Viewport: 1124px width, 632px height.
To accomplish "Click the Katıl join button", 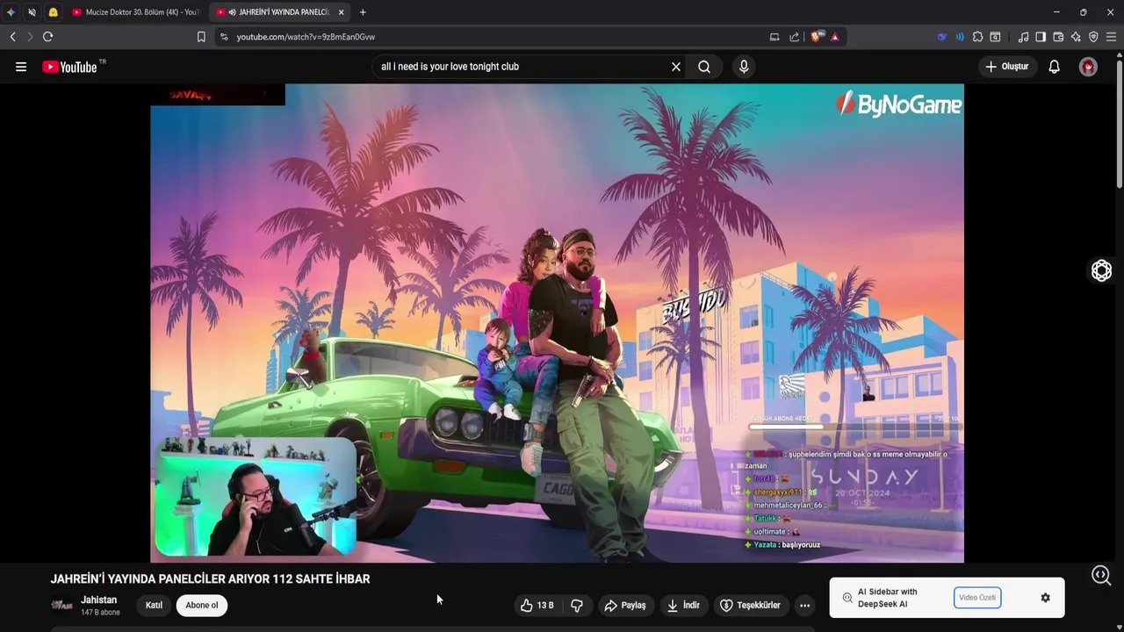I will [x=154, y=605].
